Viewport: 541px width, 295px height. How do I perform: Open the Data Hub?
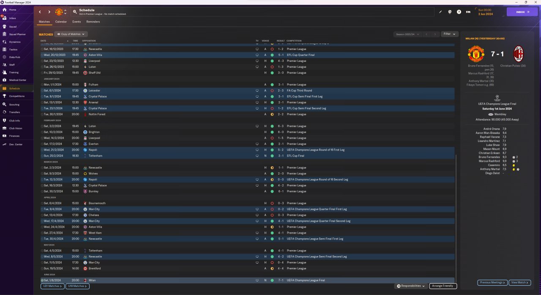pyautogui.click(x=14, y=57)
